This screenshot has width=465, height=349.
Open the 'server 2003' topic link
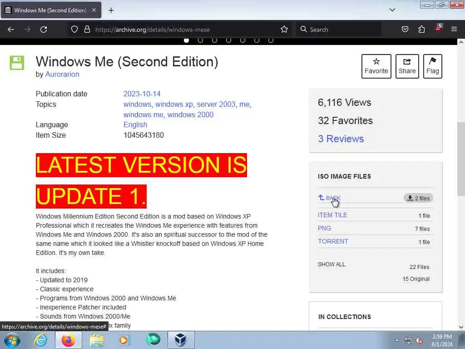216,104
